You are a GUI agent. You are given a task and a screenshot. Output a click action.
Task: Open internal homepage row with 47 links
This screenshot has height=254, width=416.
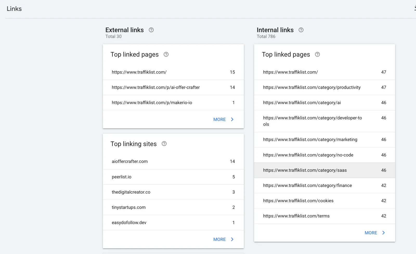(x=325, y=72)
